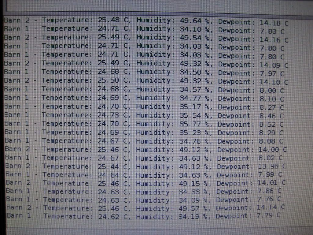Click temperature value 25.44 C
Image resolution: width=313 pixels, height=235 pixels.
(x=113, y=167)
